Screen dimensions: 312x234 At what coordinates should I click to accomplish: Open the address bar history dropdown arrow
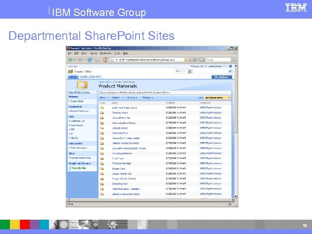click(190, 59)
